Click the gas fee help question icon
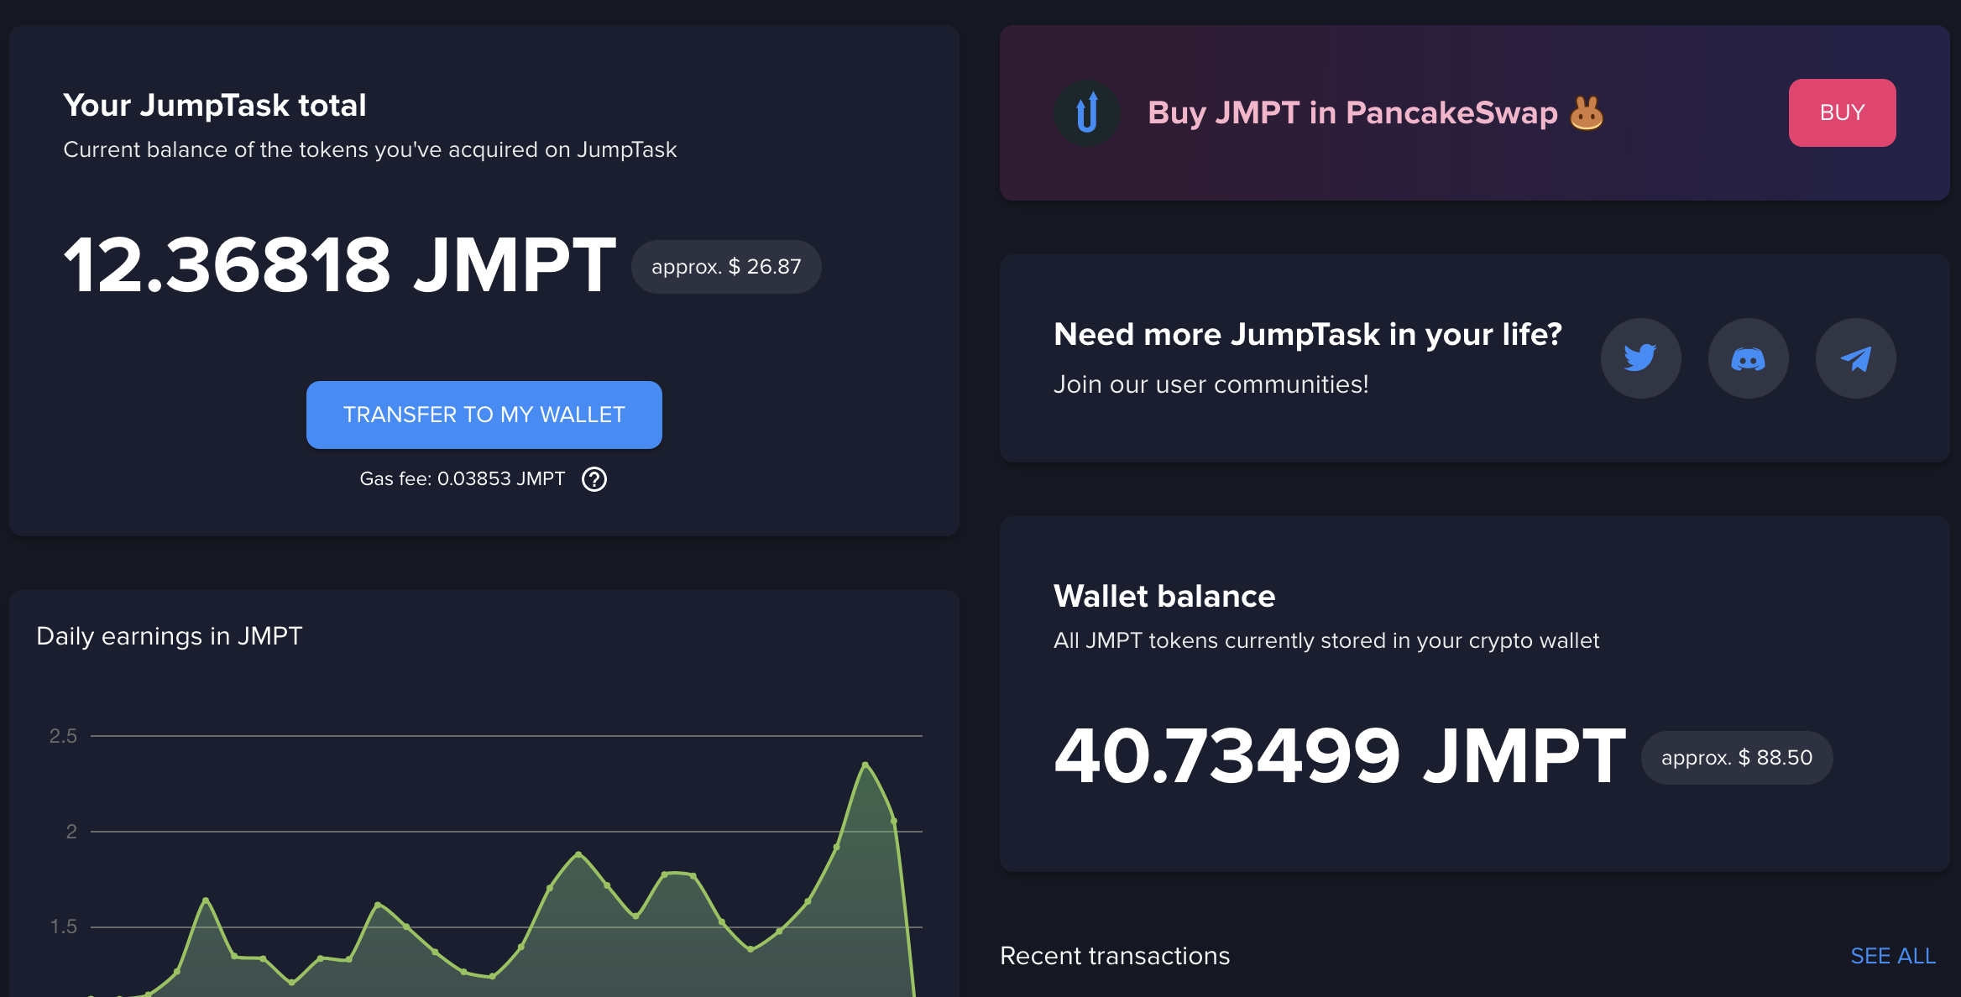The height and width of the screenshot is (997, 1961). [x=594, y=479]
